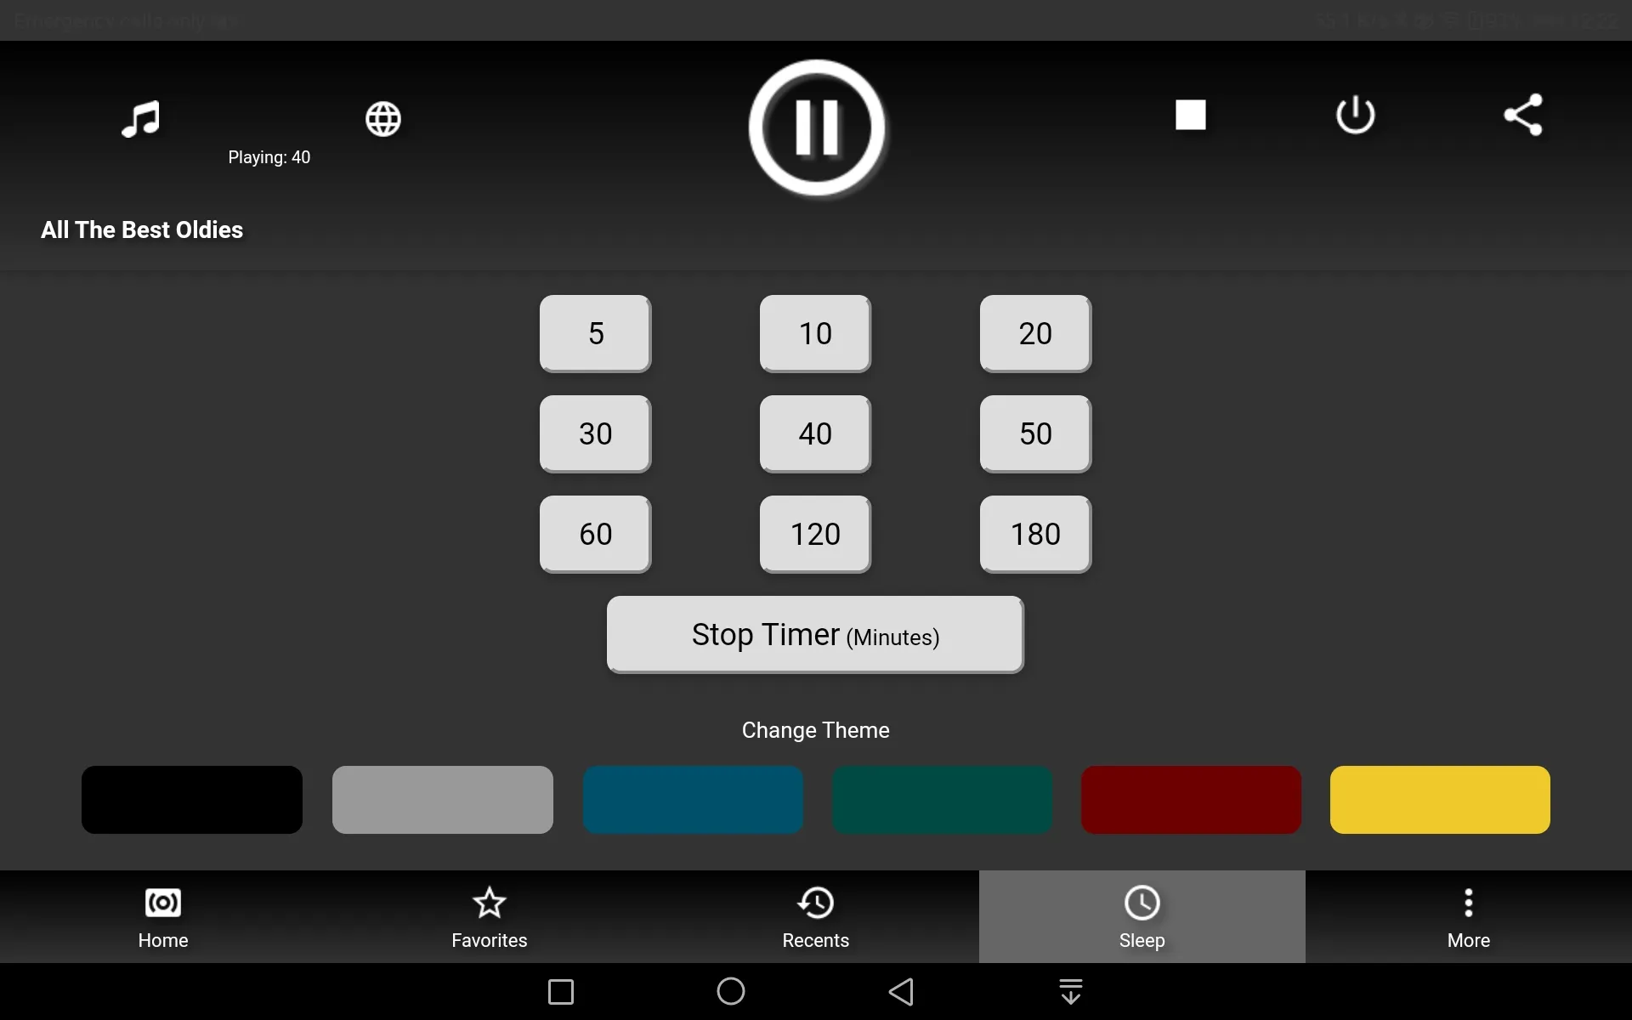Click Stop Timer button
The width and height of the screenshot is (1632, 1020).
tap(815, 635)
